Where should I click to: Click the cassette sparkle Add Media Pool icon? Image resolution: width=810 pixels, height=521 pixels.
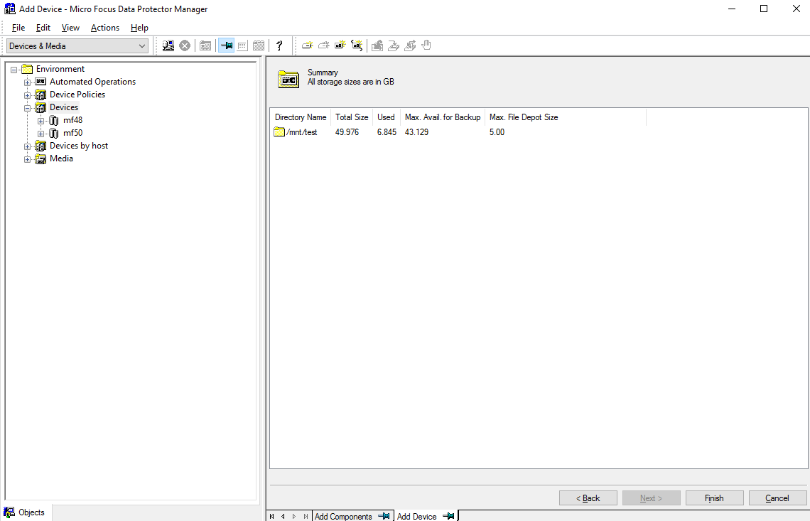(x=340, y=45)
